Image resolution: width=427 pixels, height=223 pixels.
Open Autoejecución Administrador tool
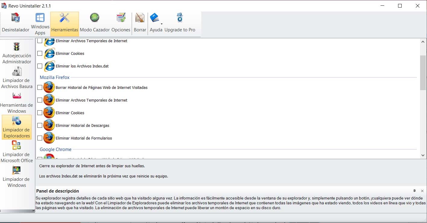tap(17, 53)
